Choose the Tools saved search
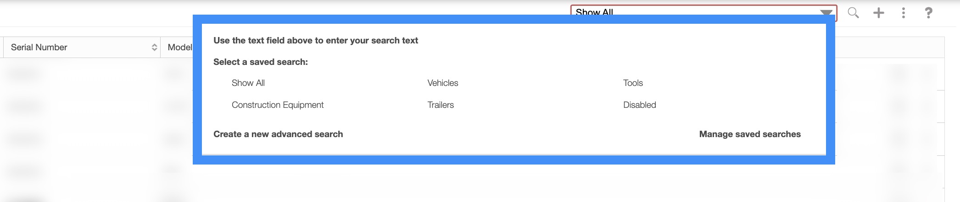The width and height of the screenshot is (960, 202). [633, 83]
